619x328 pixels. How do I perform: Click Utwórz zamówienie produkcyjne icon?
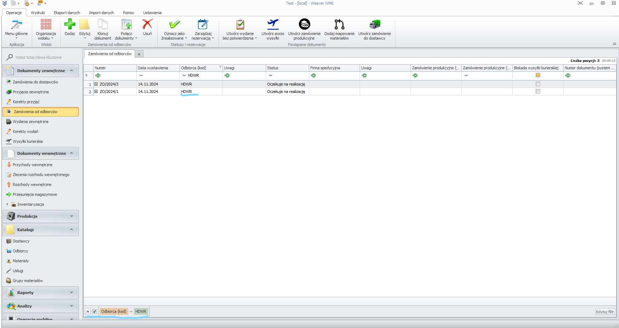point(304,24)
